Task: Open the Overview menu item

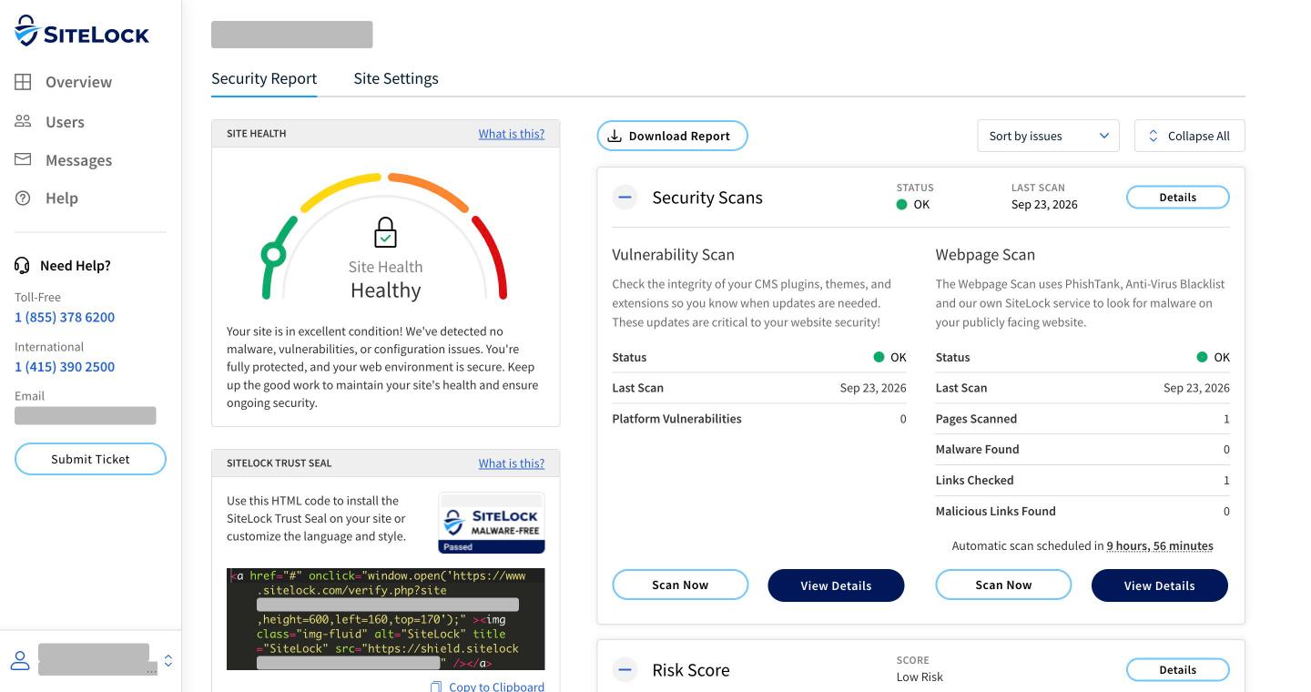Action: point(79,82)
